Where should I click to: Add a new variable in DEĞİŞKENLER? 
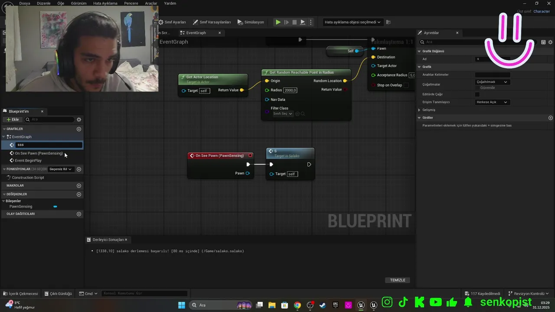point(79,195)
